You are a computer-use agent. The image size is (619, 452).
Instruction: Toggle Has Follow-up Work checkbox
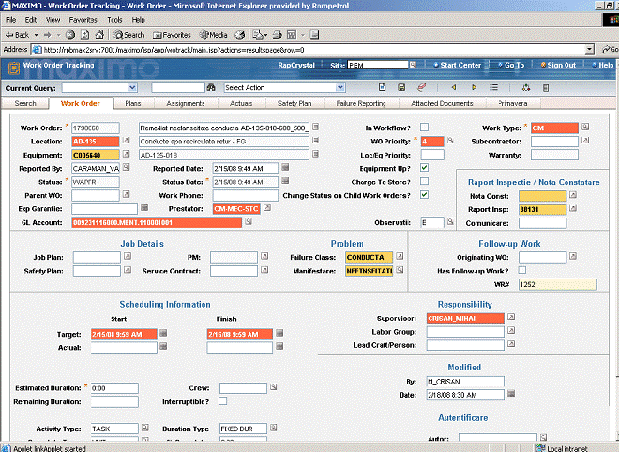522,270
